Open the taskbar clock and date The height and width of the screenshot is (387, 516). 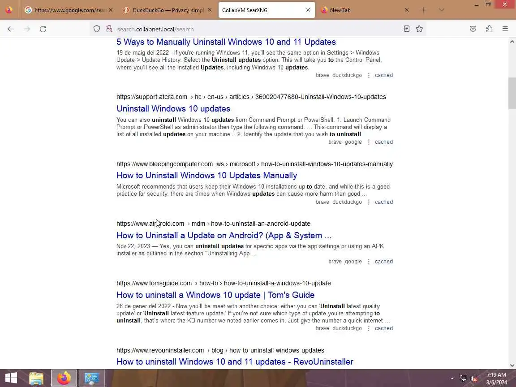(497, 378)
